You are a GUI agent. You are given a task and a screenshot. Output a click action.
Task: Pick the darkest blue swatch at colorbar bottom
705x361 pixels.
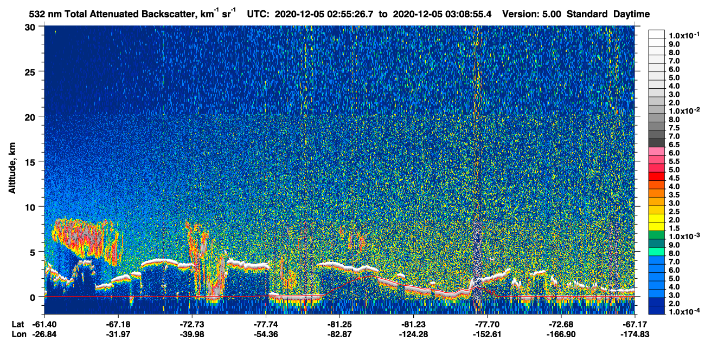(x=656, y=310)
